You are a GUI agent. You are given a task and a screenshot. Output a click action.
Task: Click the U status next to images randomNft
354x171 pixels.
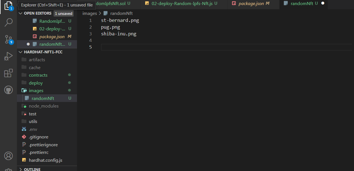tap(70, 98)
